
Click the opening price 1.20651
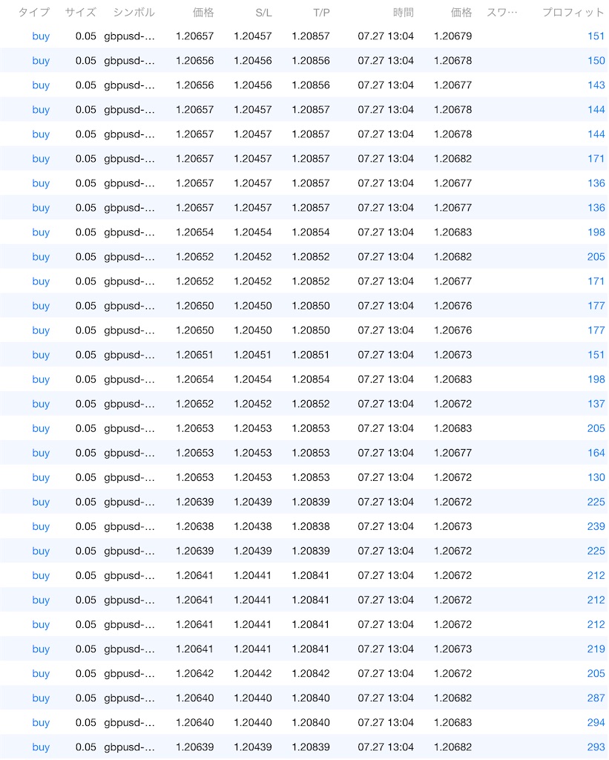[195, 355]
